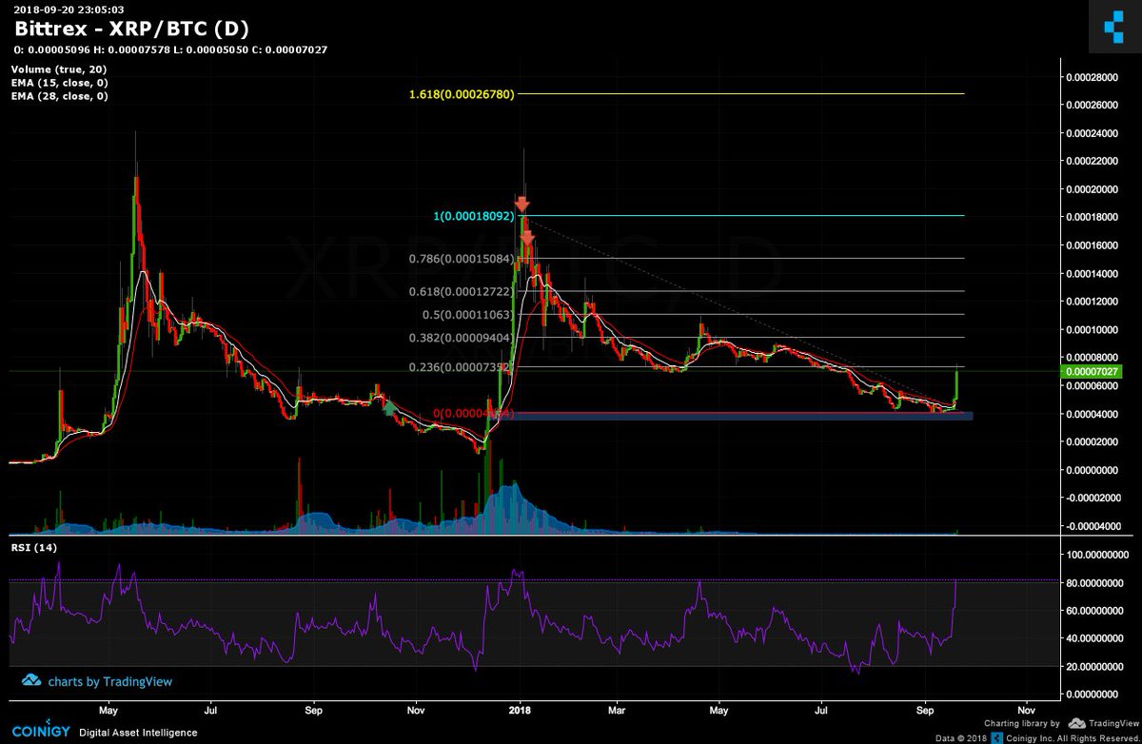Select the 0.236 Fibonacci level label
Viewport: 1142px width, 744px height.
[x=463, y=368]
